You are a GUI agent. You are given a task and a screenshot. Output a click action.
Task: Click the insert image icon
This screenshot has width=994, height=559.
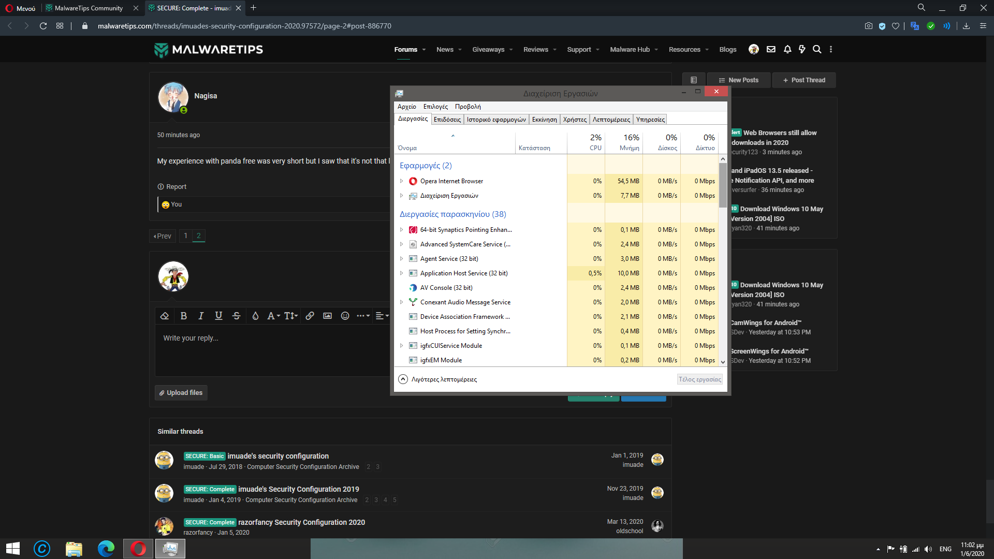327,316
